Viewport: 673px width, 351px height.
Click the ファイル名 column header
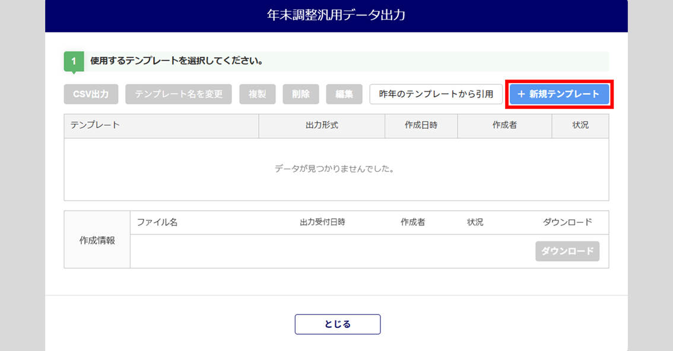(157, 222)
